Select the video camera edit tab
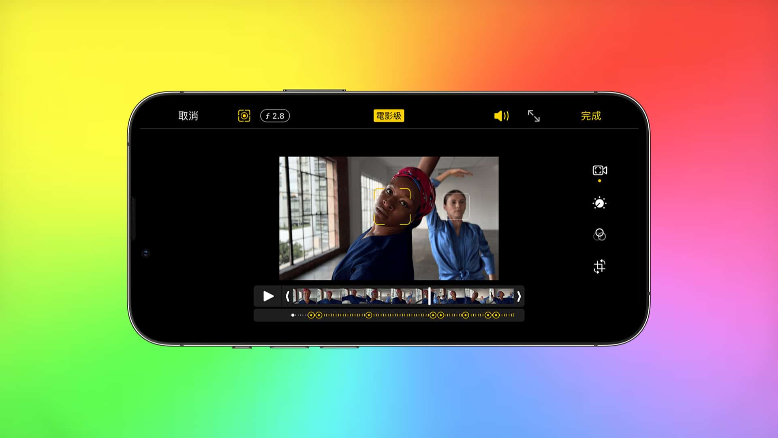Image resolution: width=778 pixels, height=438 pixels. [600, 170]
